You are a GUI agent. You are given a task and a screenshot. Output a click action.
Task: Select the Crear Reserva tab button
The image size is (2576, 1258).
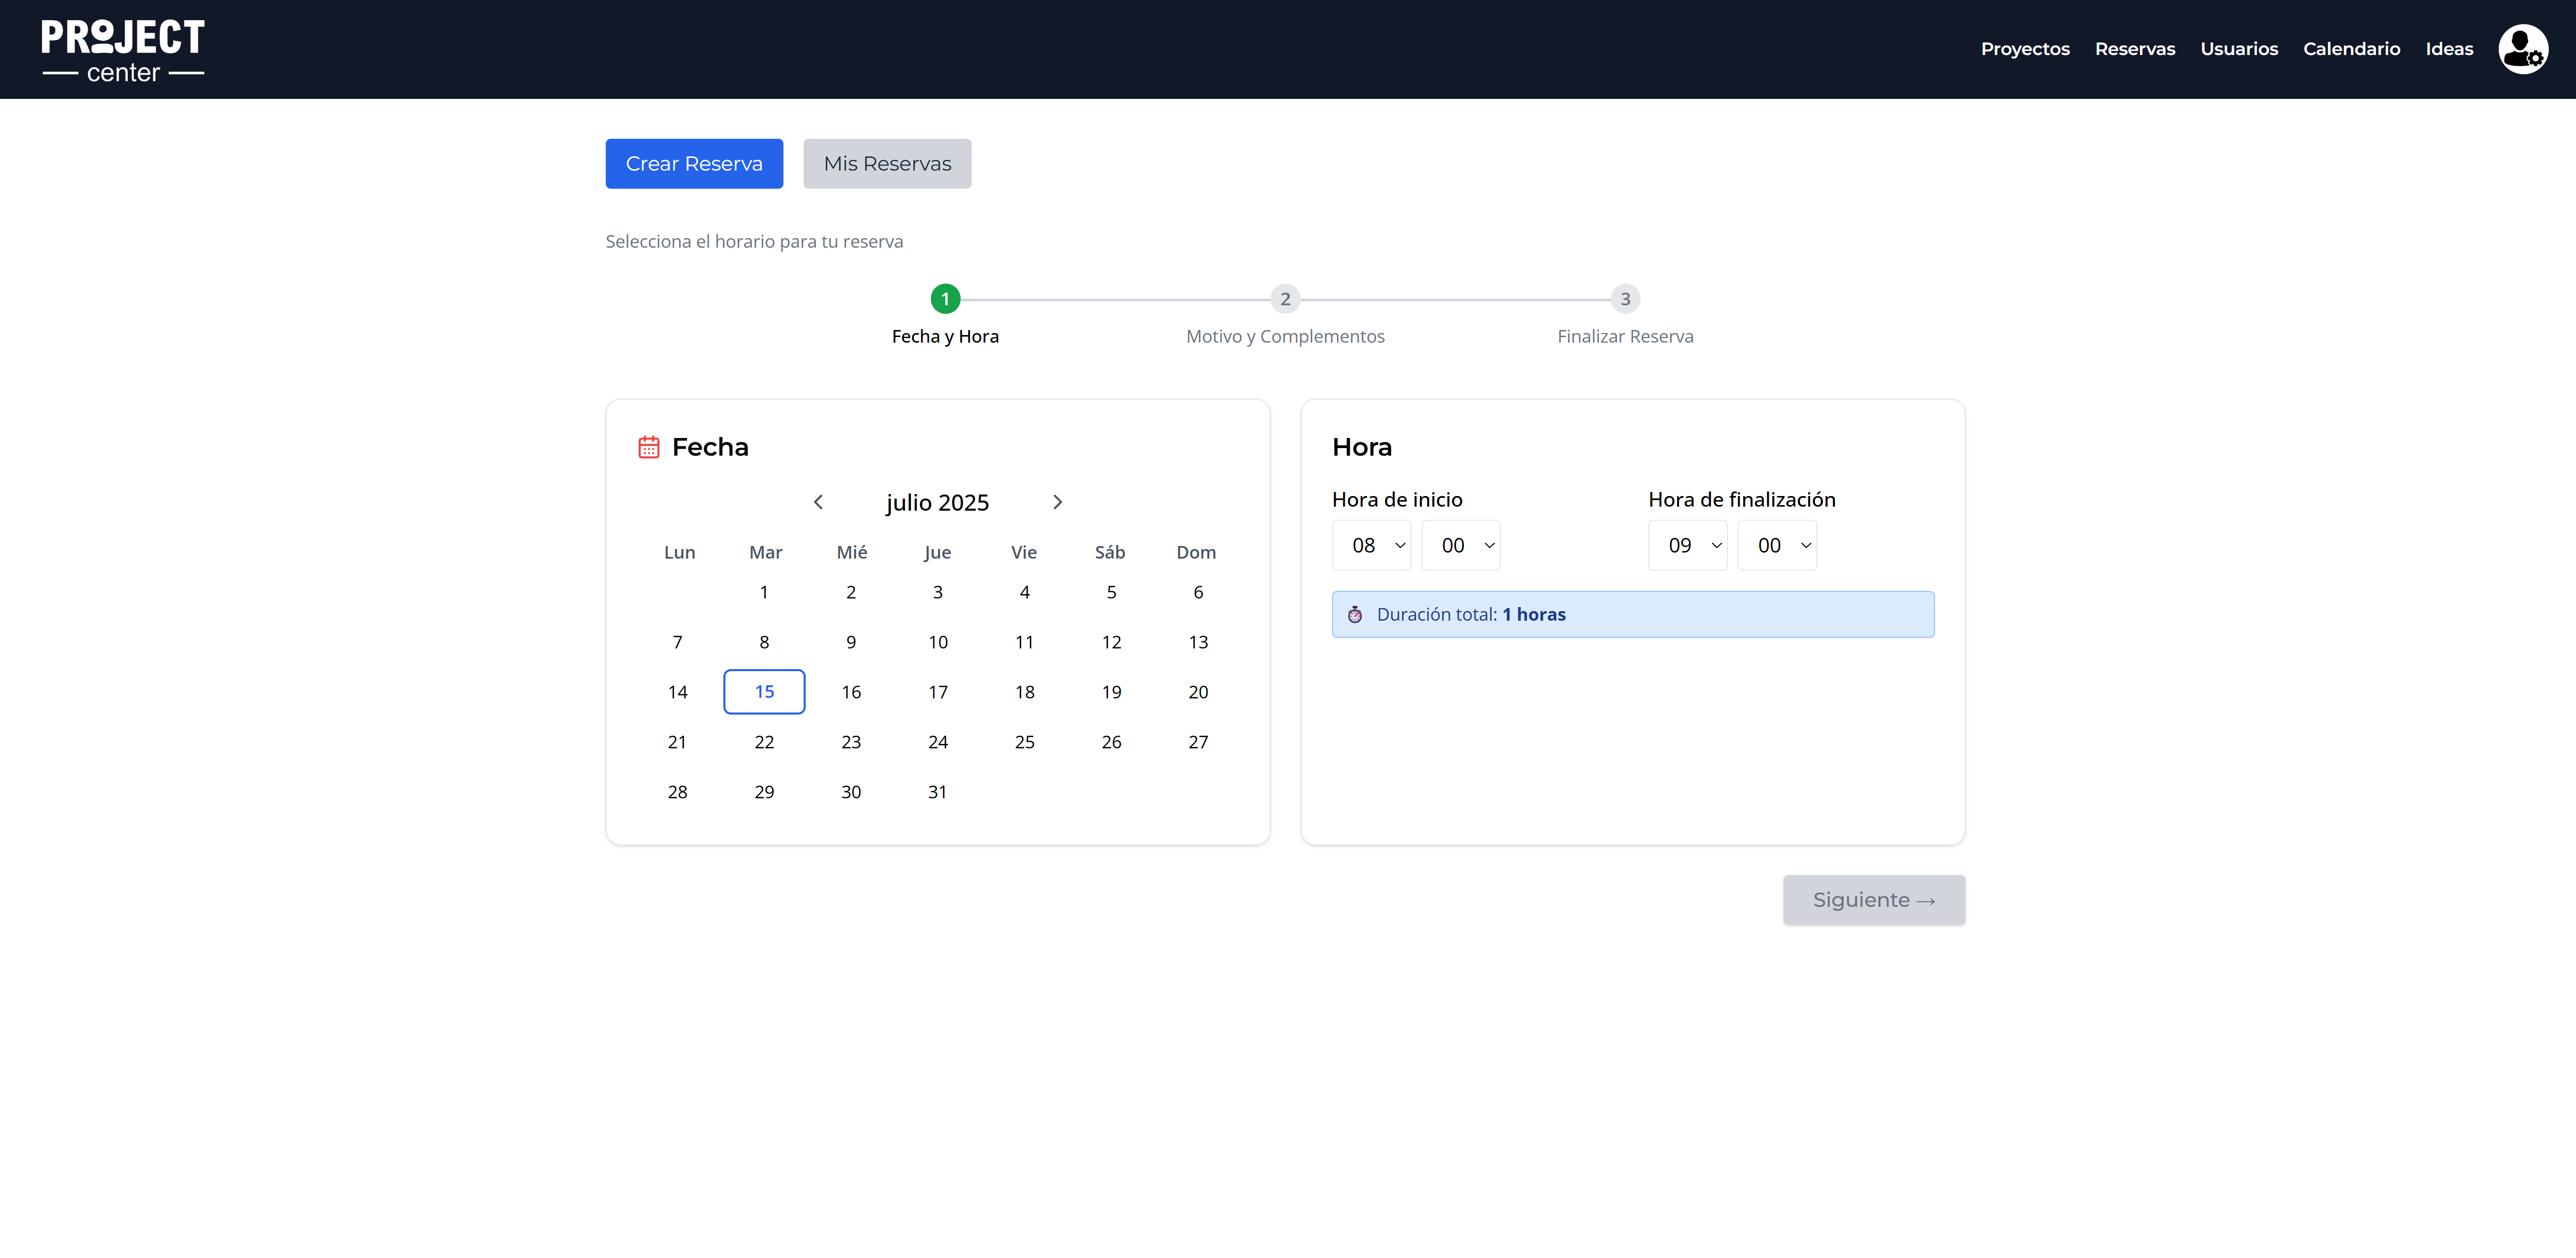[694, 163]
